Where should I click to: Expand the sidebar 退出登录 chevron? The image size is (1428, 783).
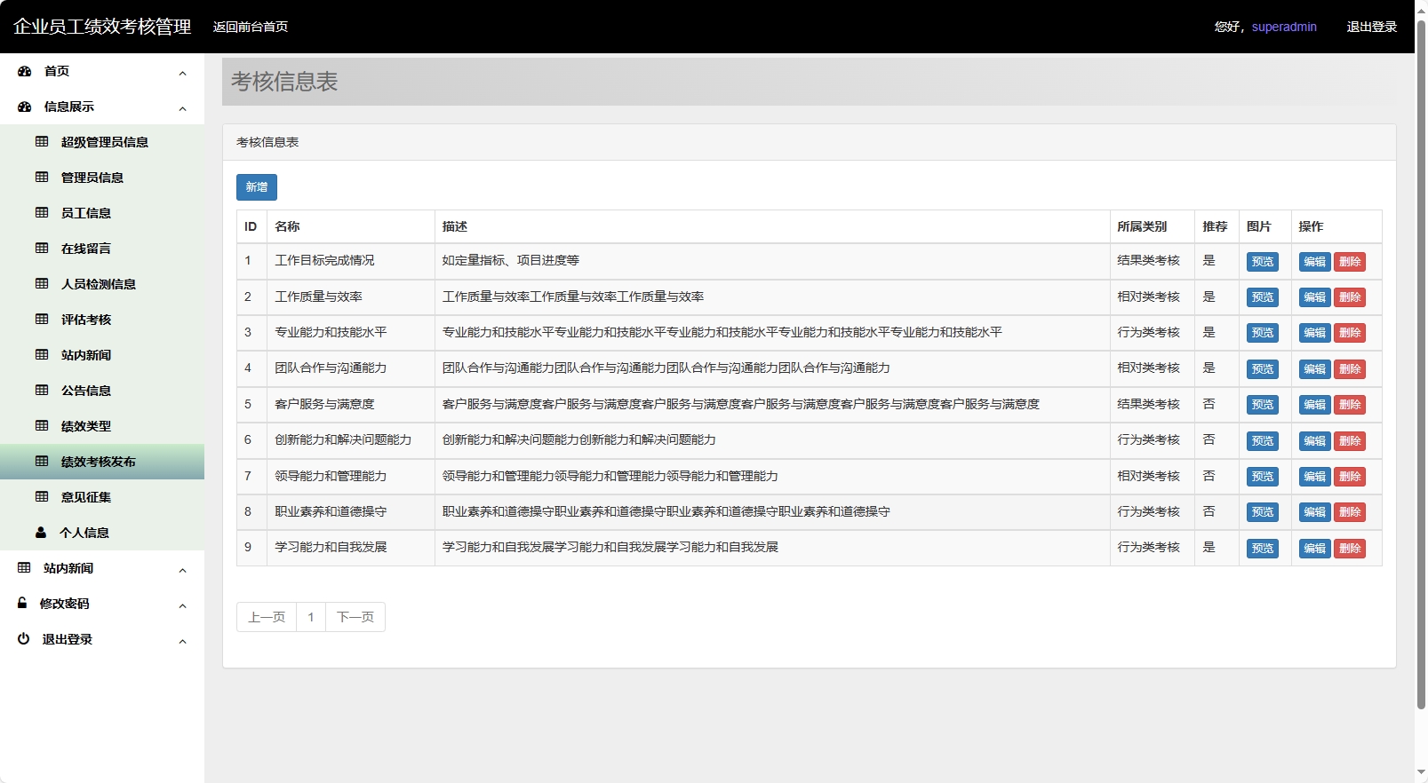tap(182, 641)
